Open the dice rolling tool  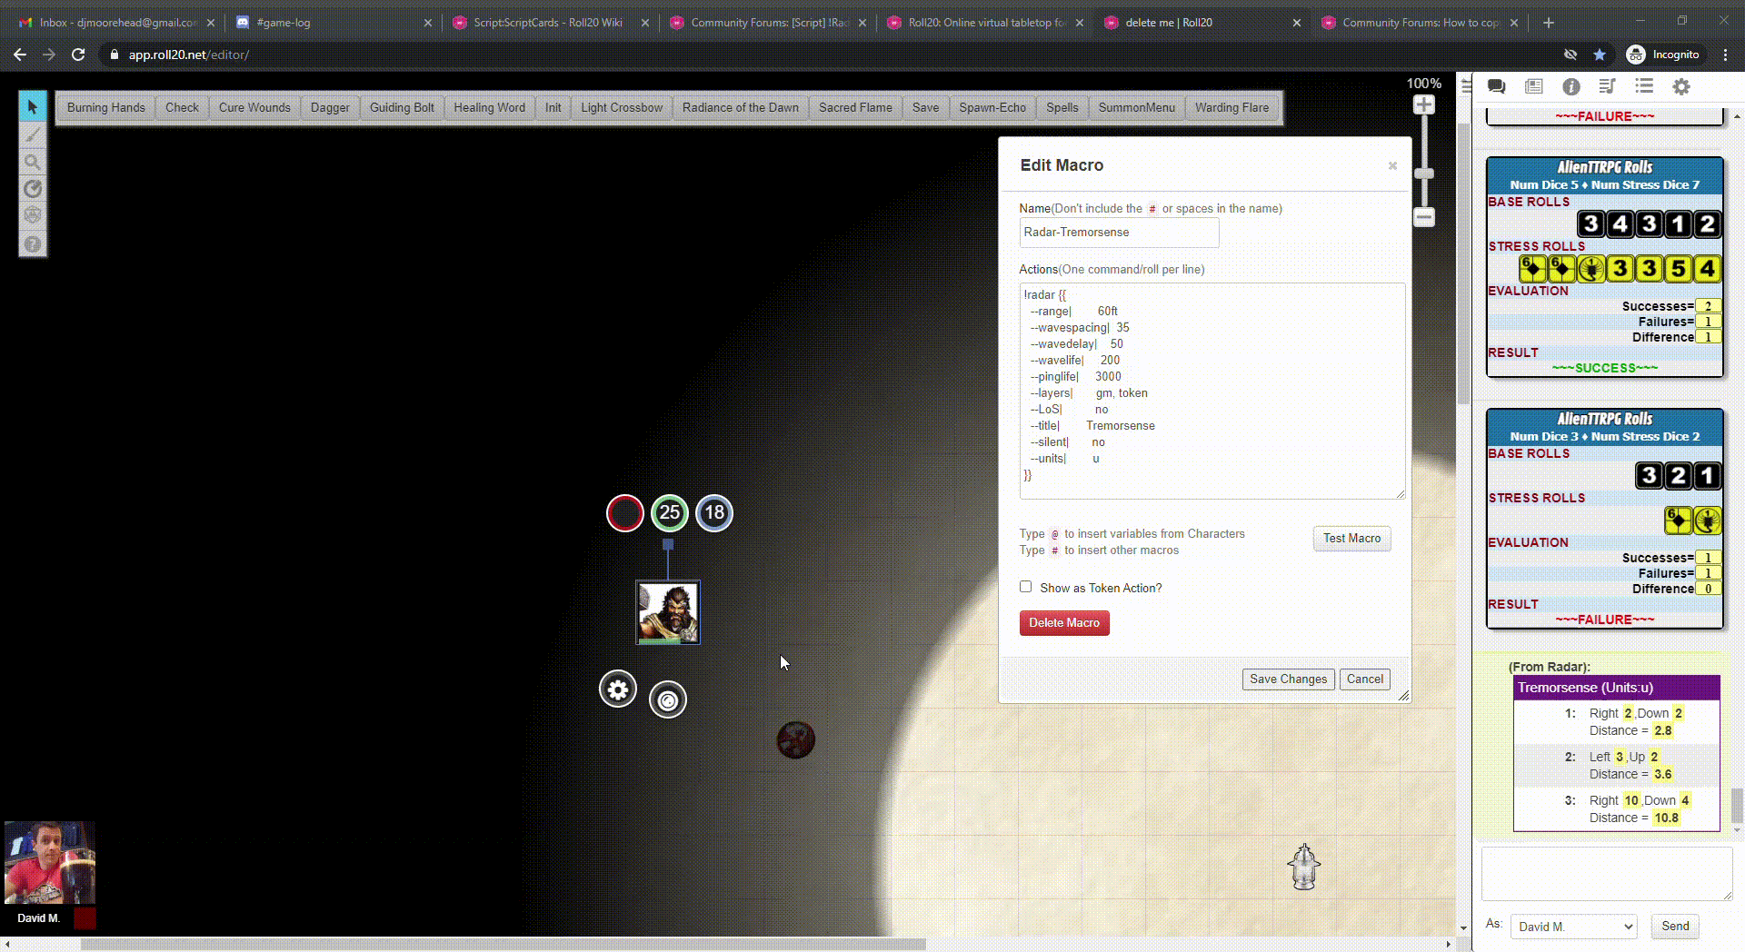[33, 216]
